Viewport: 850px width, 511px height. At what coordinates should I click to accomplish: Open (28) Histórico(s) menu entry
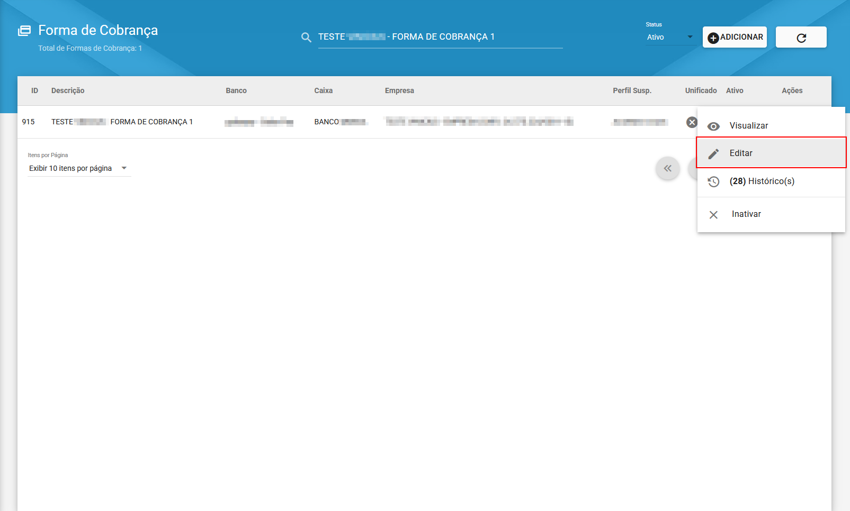point(762,181)
